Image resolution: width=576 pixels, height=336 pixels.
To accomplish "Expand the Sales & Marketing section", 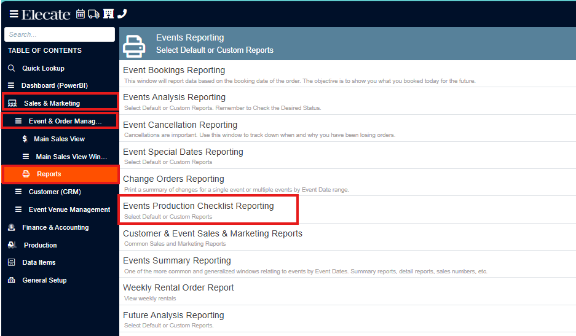I will (x=60, y=102).
